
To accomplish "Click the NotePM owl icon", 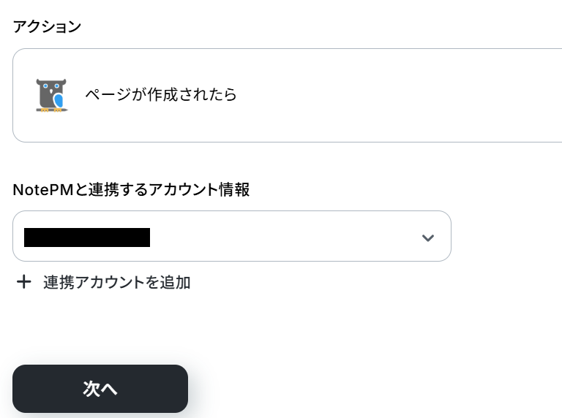I will click(51, 95).
